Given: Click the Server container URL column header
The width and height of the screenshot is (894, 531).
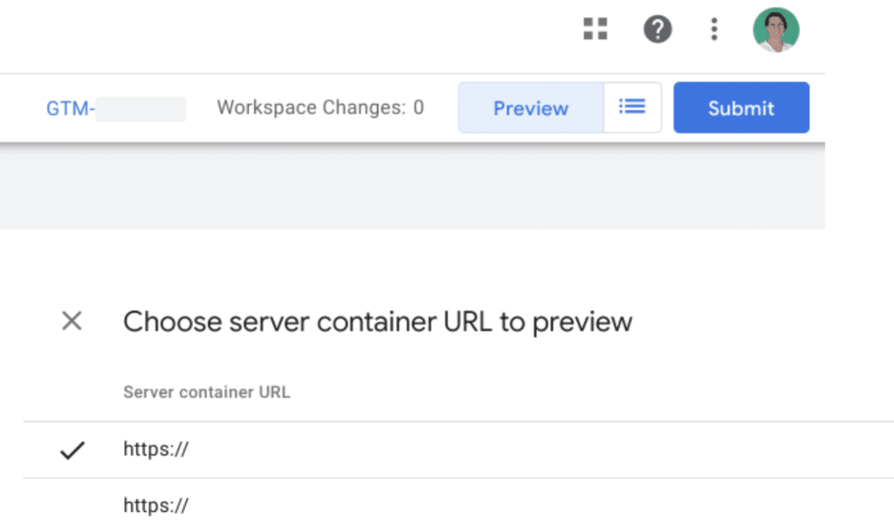Looking at the screenshot, I should pyautogui.click(x=206, y=392).
